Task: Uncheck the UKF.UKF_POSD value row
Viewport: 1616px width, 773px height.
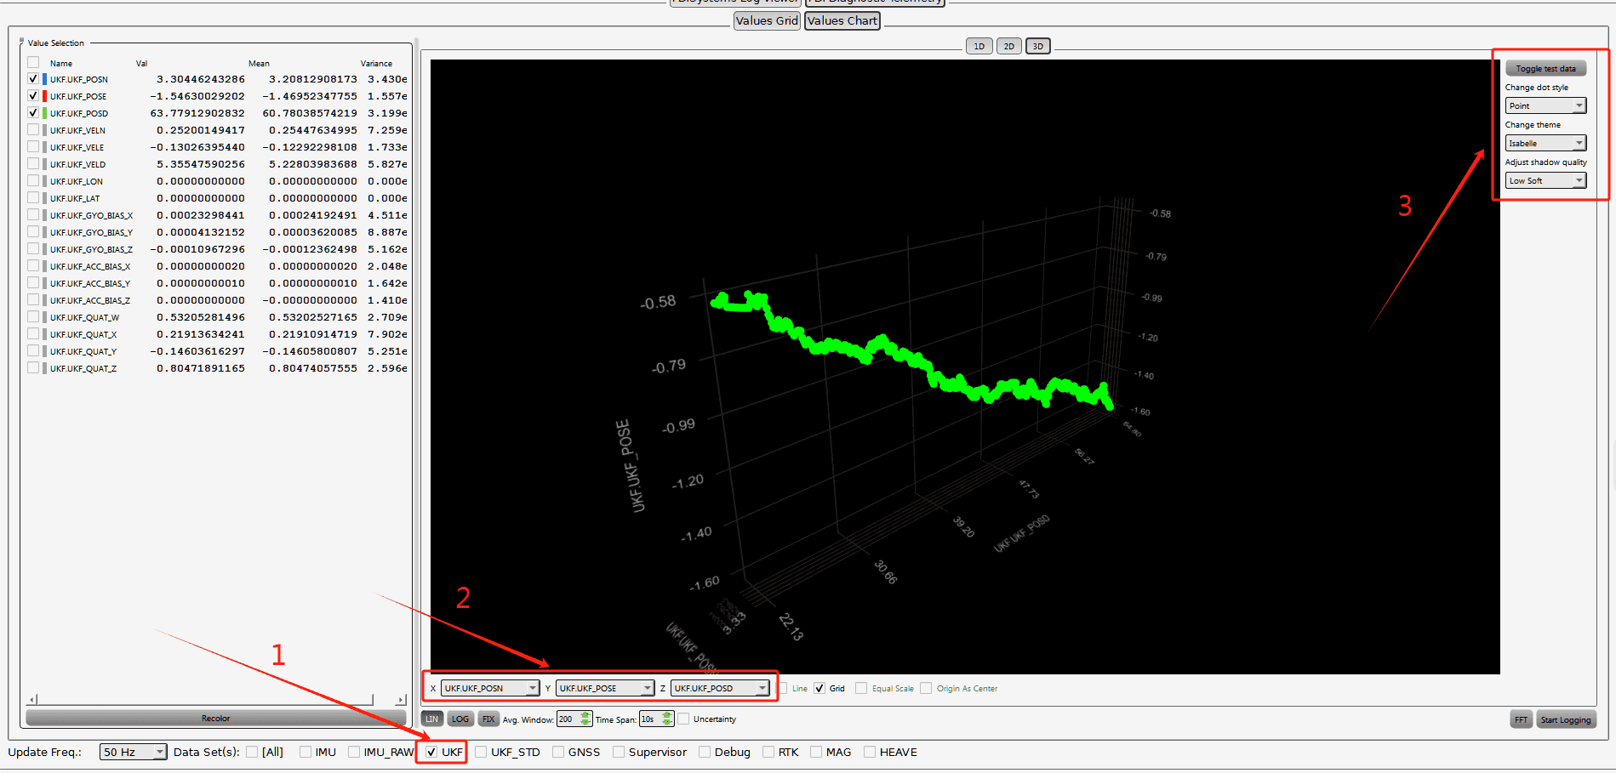Action: 33,113
